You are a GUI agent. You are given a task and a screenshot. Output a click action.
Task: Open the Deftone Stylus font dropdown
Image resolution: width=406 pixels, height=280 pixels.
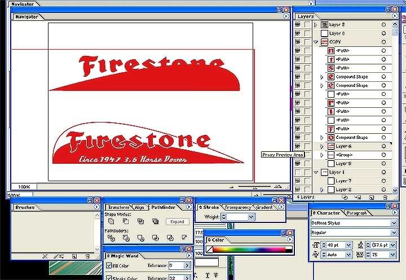click(394, 223)
